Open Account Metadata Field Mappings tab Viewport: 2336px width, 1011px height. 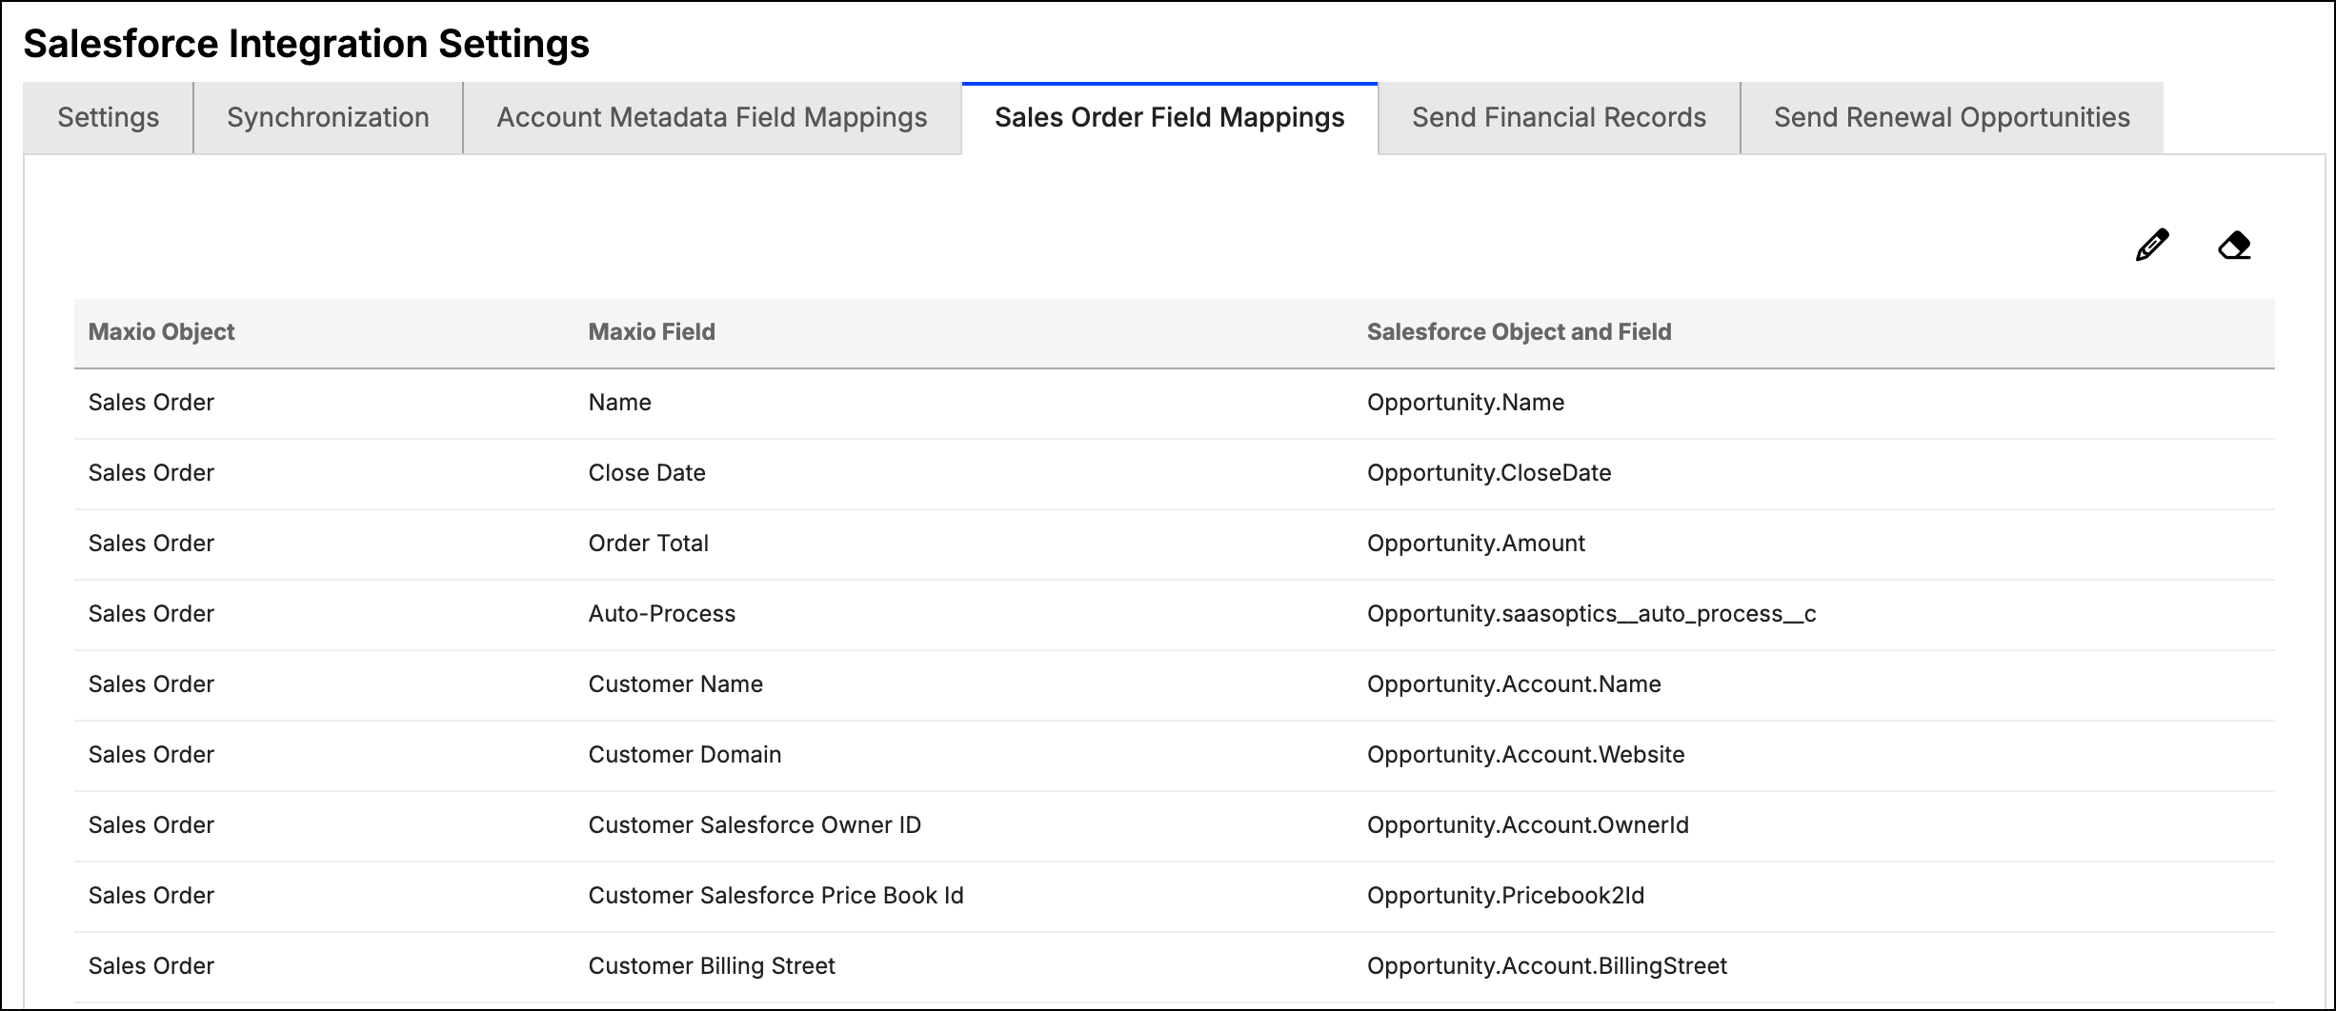point(712,118)
